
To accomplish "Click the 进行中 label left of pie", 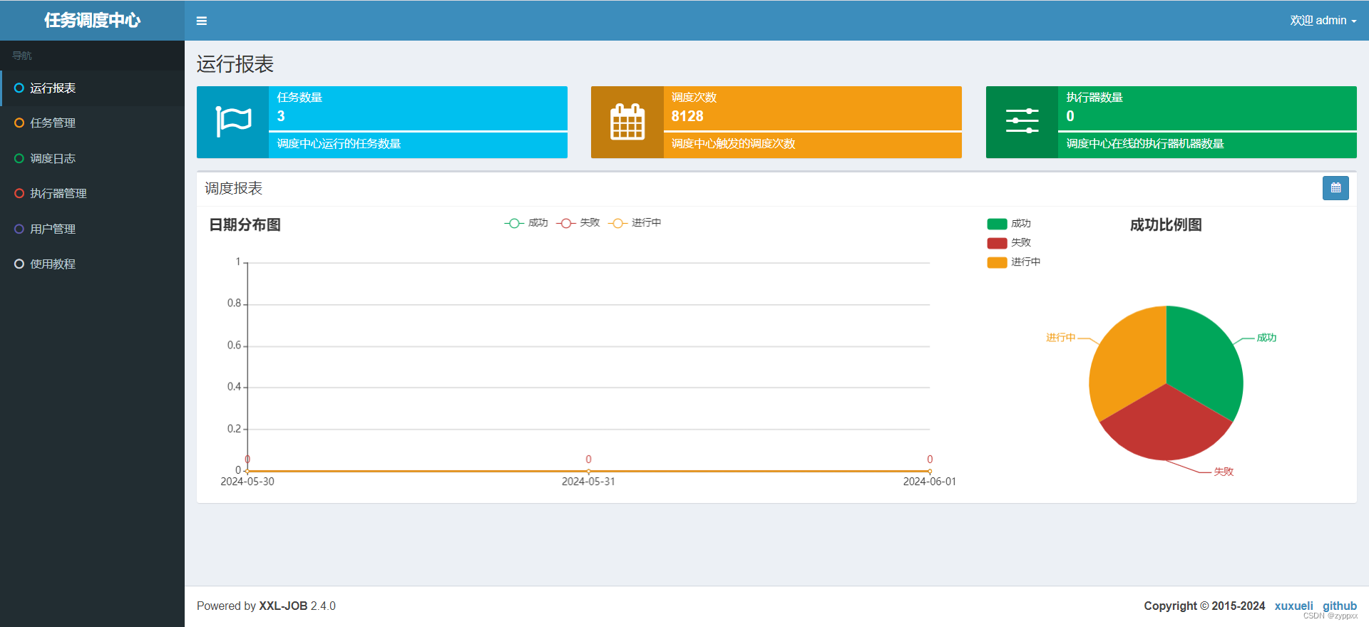I will pyautogui.click(x=1061, y=338).
